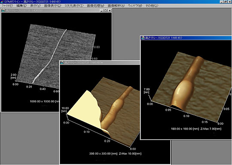This screenshot has width=232, height=165.
Task: Close the 1000 nm image child window
Action: click(x=110, y=10)
